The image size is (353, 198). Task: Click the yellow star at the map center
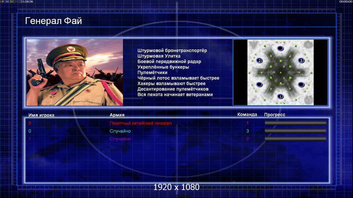[x=280, y=73]
